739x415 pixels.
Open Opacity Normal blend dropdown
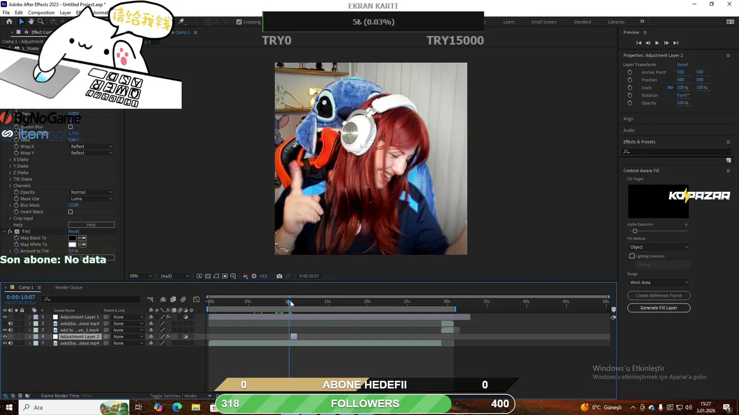(x=91, y=192)
